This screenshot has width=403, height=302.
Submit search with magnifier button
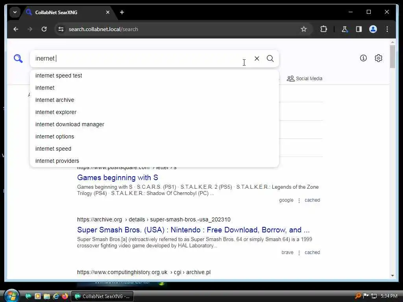click(x=270, y=59)
